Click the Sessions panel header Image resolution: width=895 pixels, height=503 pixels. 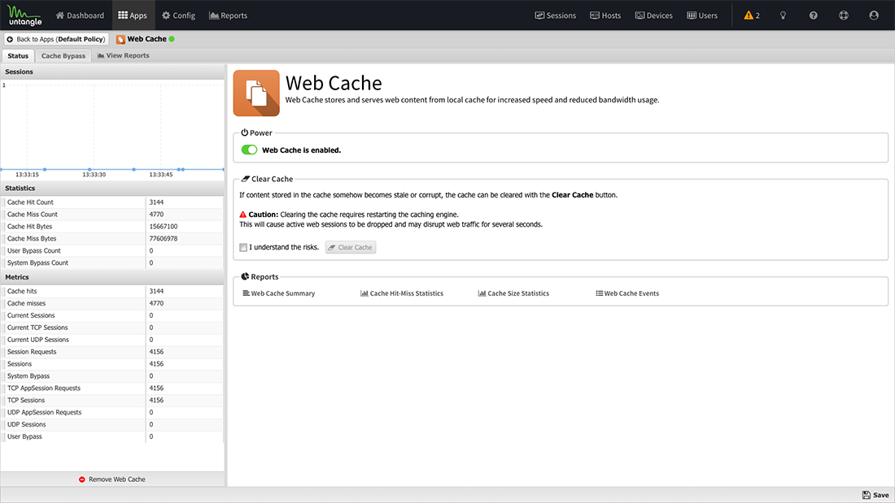[112, 72]
